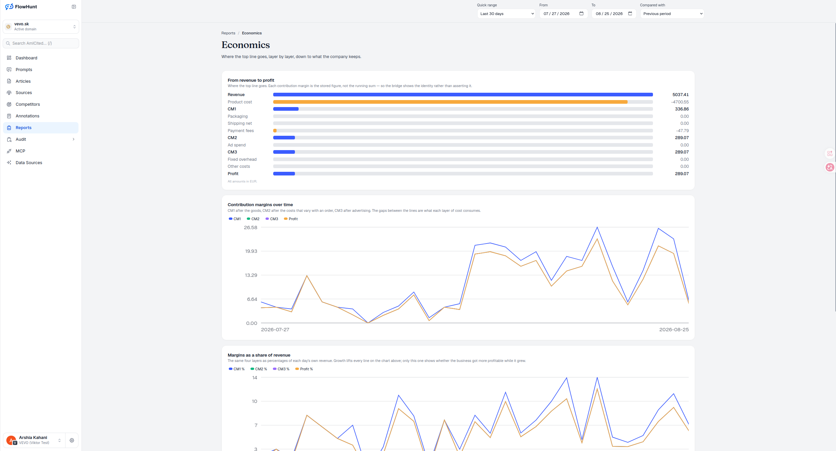Click the Competitors target icon
Viewport: 836px width, 451px height.
9,104
